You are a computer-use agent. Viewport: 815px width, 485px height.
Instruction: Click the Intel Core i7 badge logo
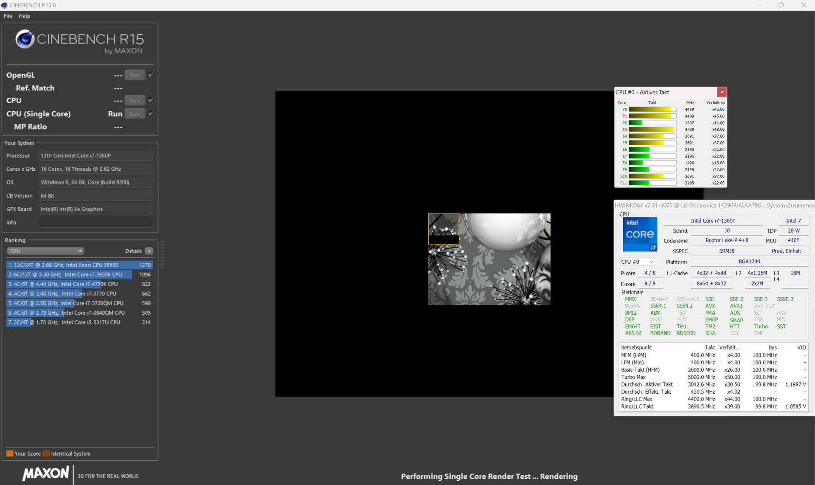pos(640,234)
